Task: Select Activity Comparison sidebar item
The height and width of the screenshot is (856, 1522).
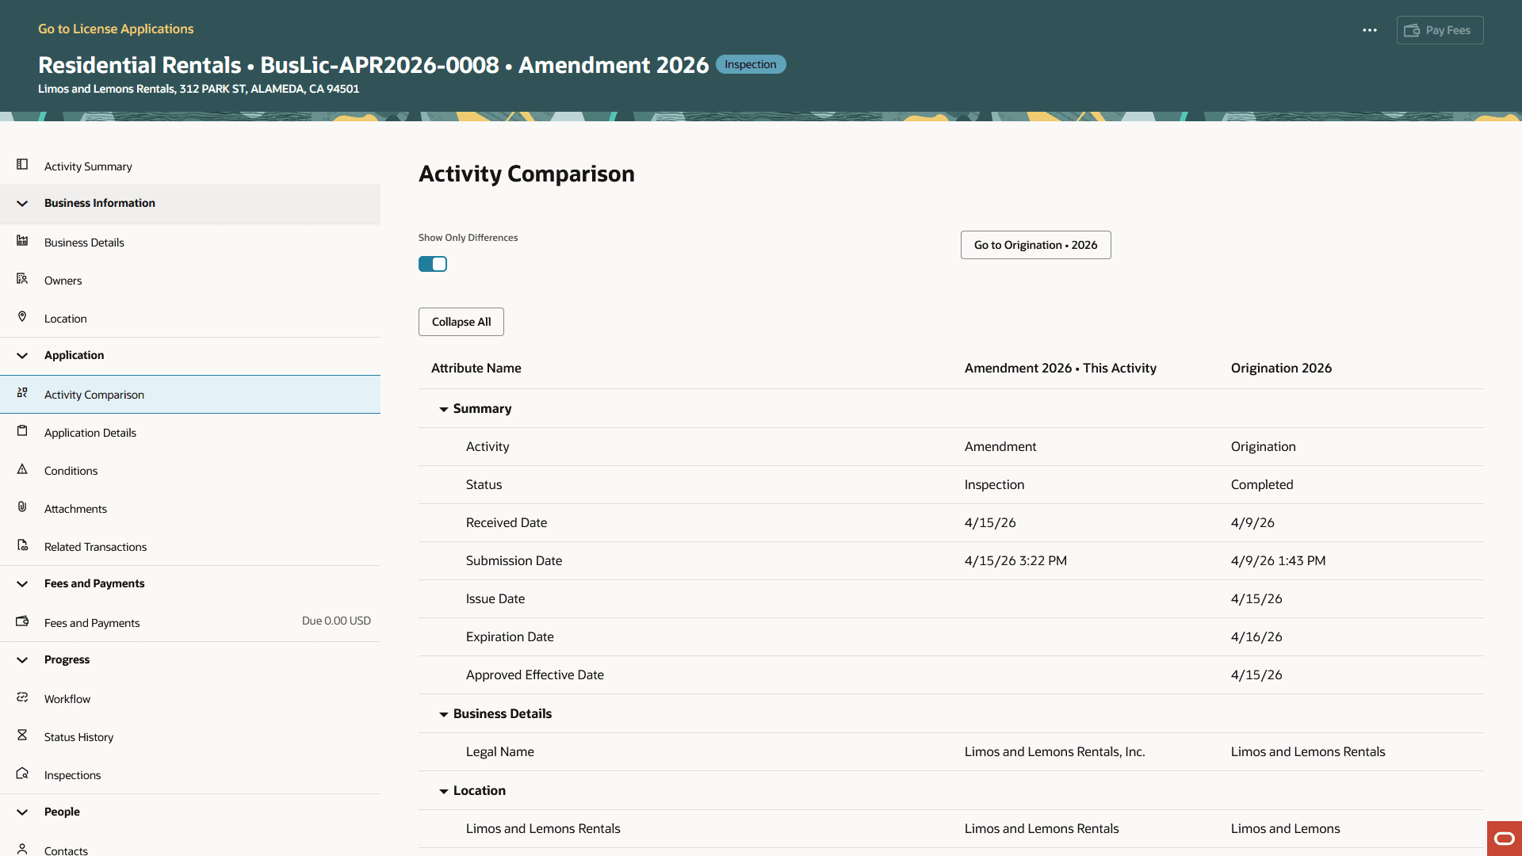Action: tap(190, 395)
